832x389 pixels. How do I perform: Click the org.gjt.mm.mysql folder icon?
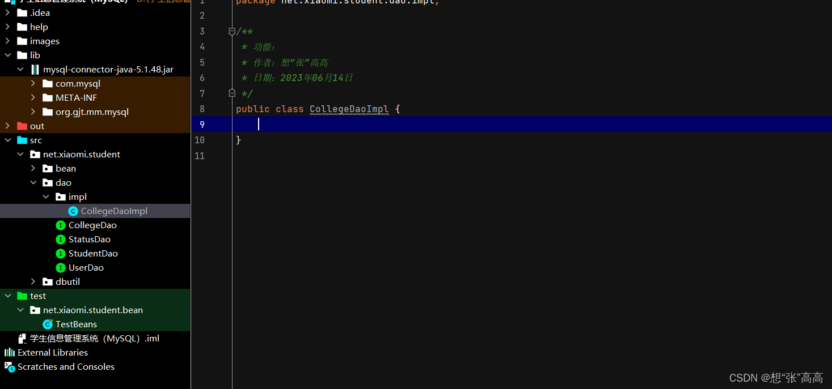click(48, 112)
